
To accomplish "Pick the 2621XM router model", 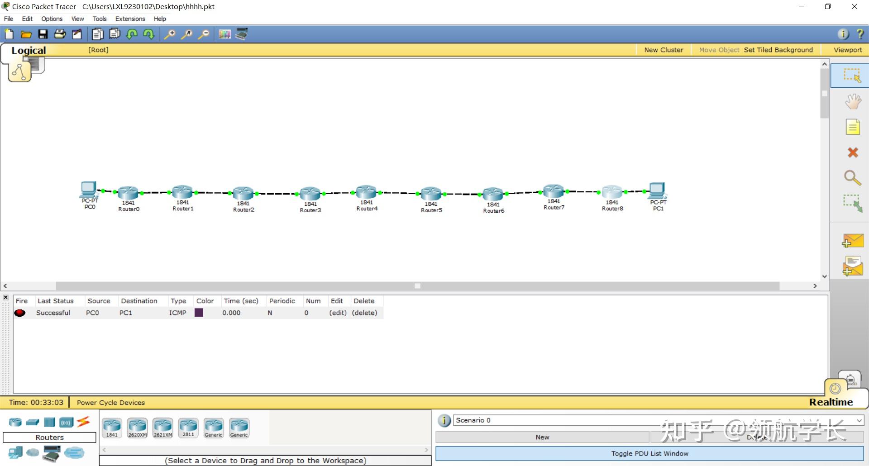I will (162, 428).
